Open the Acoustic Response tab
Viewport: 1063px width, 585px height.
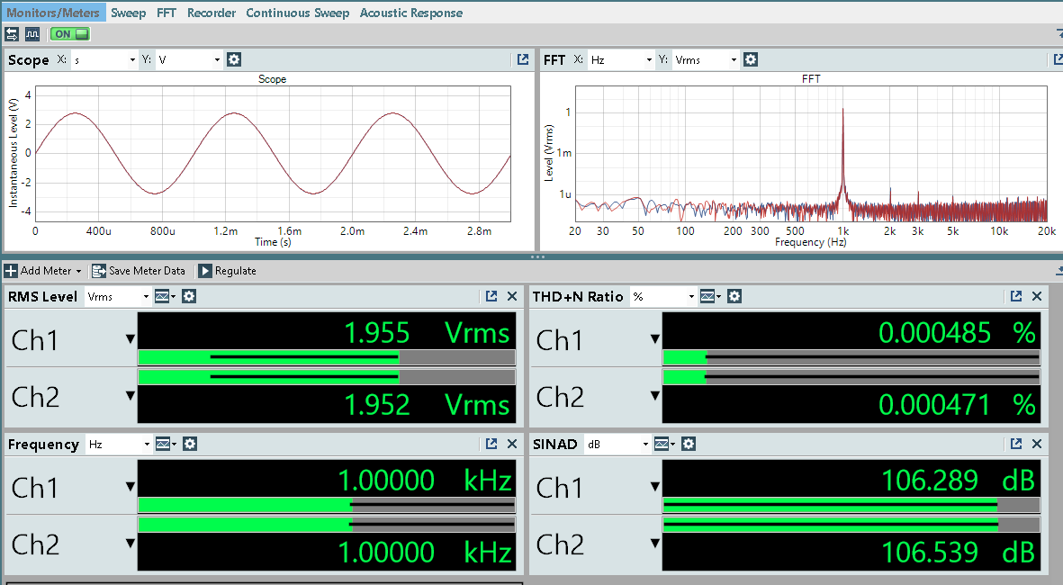(411, 13)
